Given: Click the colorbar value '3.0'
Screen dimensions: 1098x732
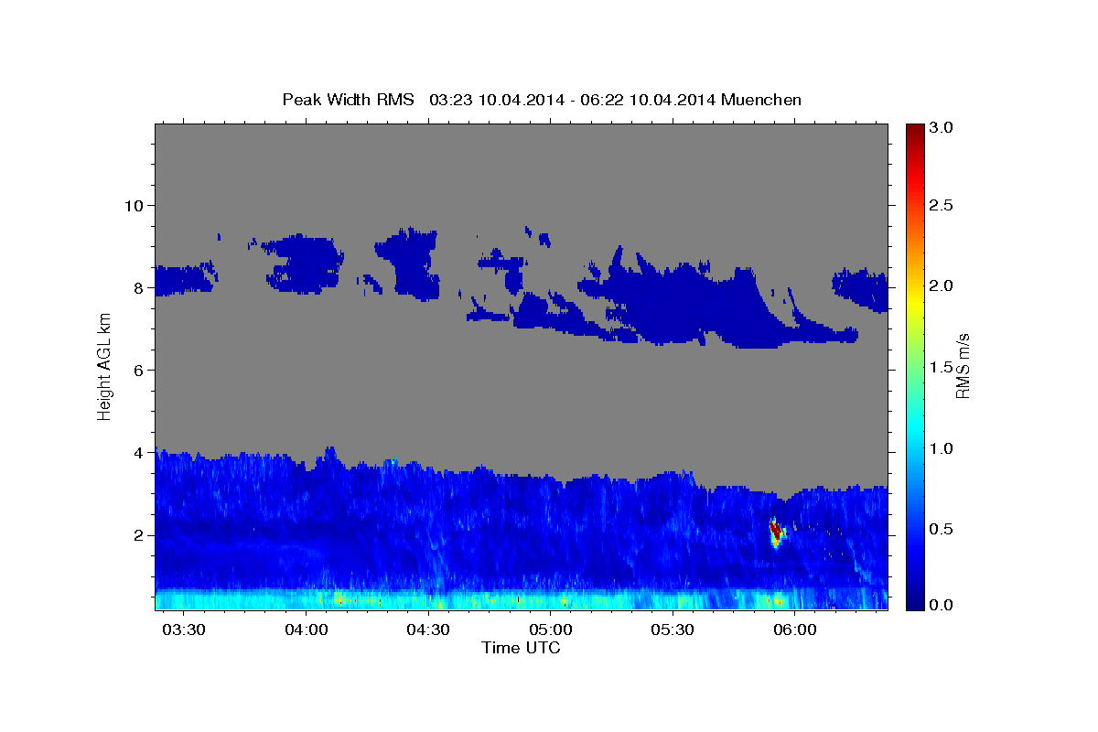Looking at the screenshot, I should click(x=942, y=128).
